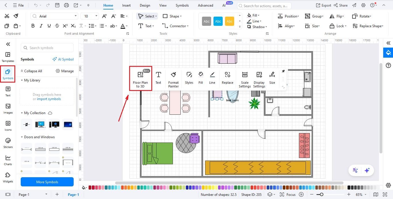Open the ribbon Fill dropdown
The width and height of the screenshot is (393, 199).
[x=253, y=15]
